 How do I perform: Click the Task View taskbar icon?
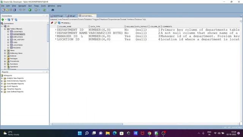point(94,133)
